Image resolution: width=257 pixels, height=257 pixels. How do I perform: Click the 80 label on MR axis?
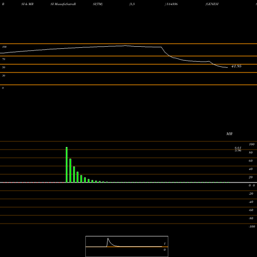tap(251, 153)
